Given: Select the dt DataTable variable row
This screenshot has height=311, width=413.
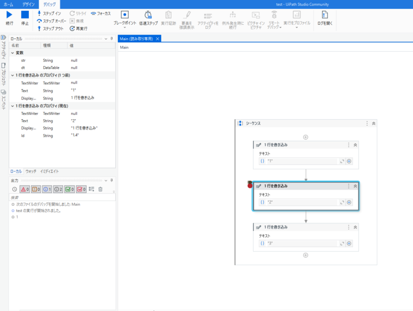Looking at the screenshot, I should point(62,68).
